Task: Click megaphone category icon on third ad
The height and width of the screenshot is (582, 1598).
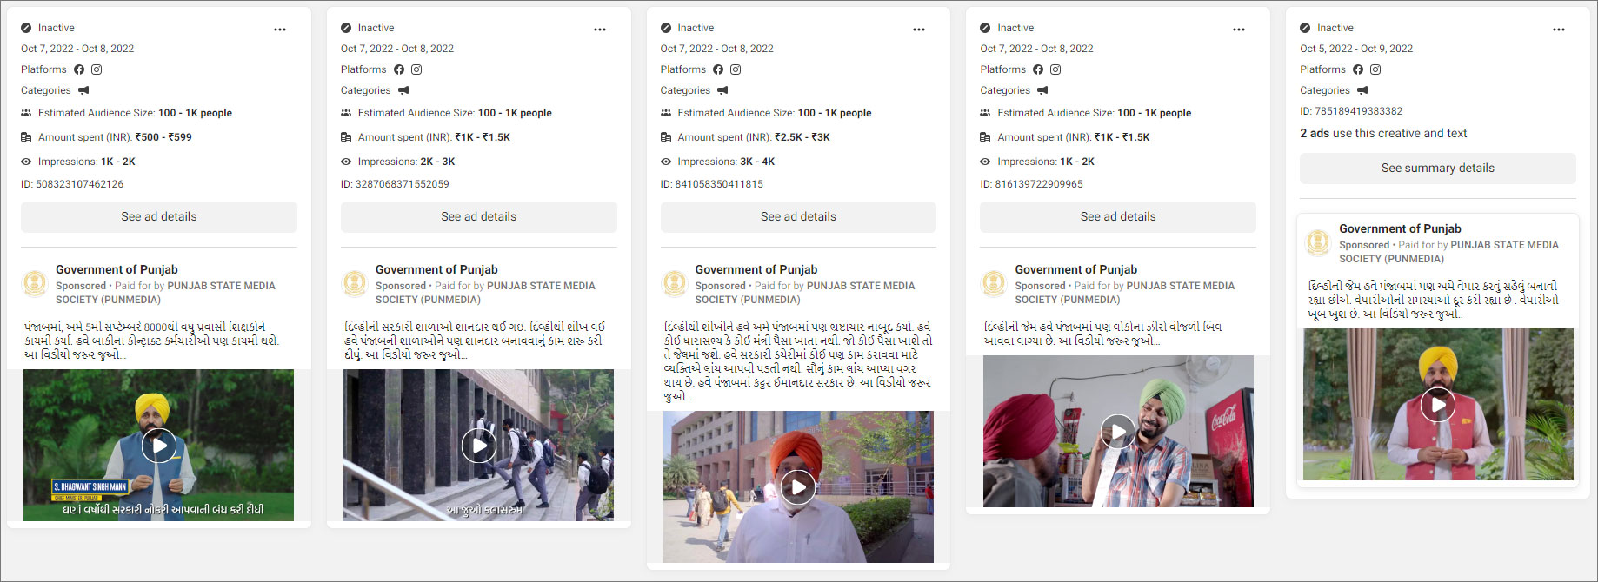Action: [722, 90]
